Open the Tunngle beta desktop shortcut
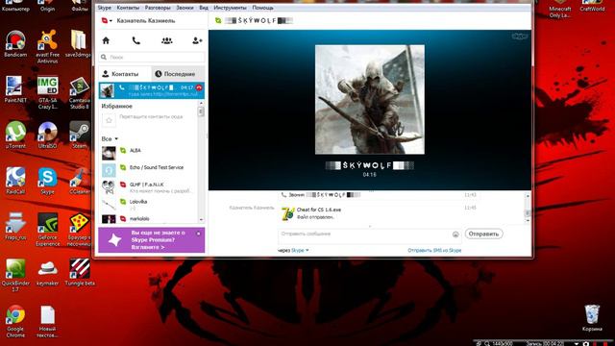This screenshot has height=346, width=615. (80, 272)
